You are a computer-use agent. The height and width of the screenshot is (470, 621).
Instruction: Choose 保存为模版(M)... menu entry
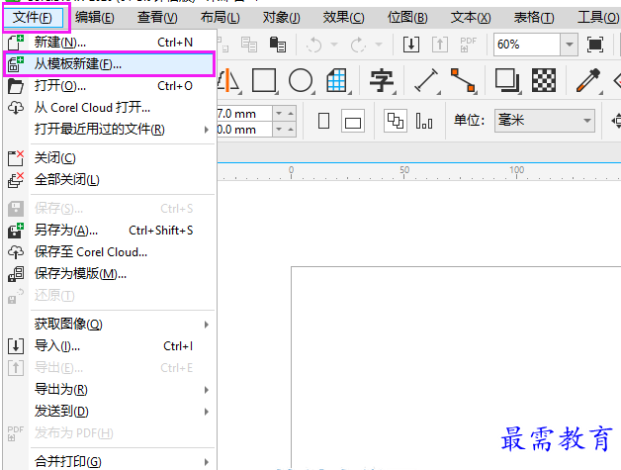110,273
